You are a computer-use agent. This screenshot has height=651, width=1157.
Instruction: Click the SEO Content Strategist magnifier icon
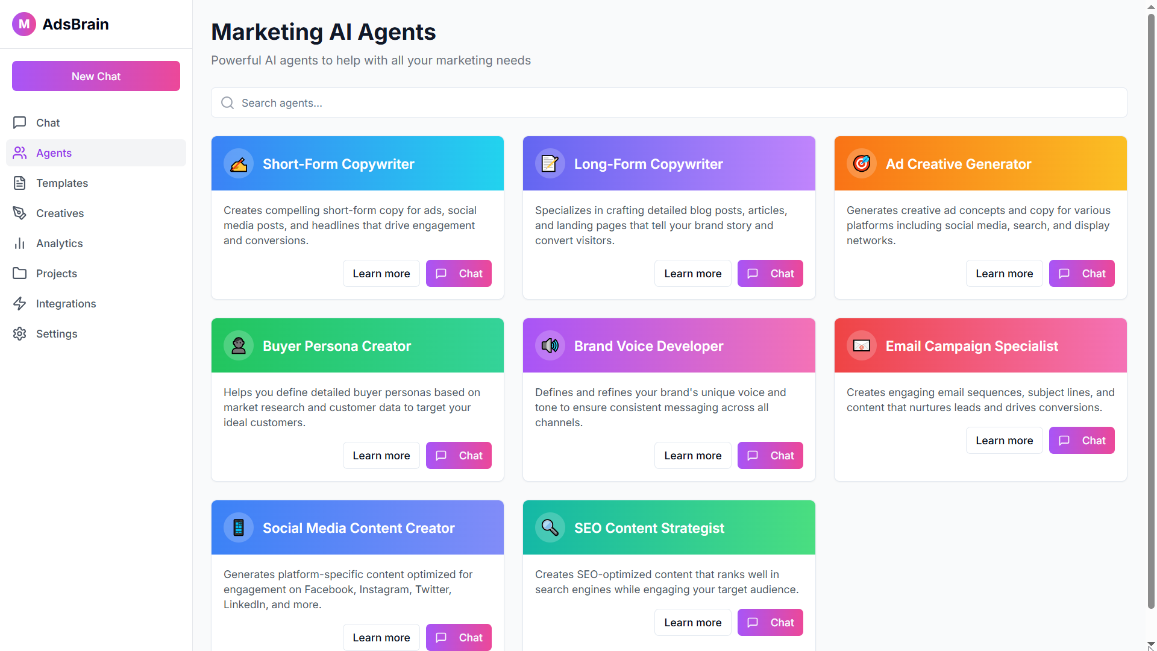550,528
